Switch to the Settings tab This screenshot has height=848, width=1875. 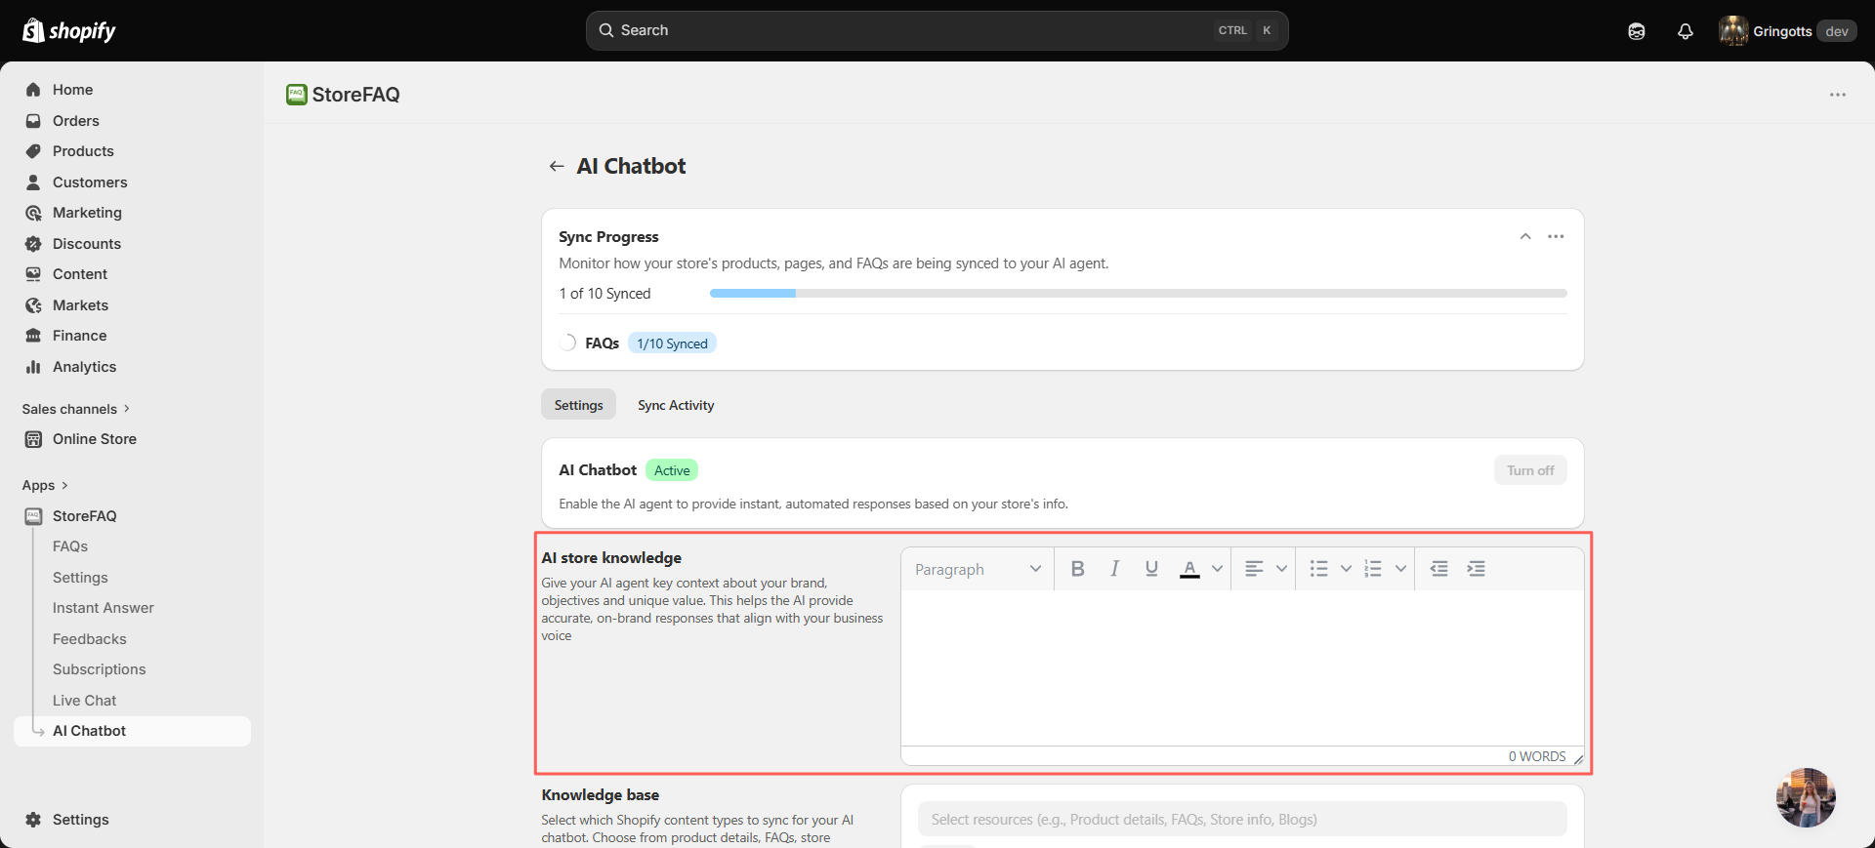click(579, 405)
